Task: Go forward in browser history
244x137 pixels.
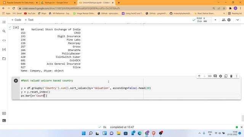Action: click(x=8, y=8)
